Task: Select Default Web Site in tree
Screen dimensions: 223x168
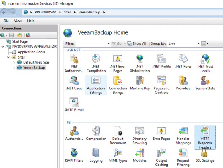Action: point(36,62)
